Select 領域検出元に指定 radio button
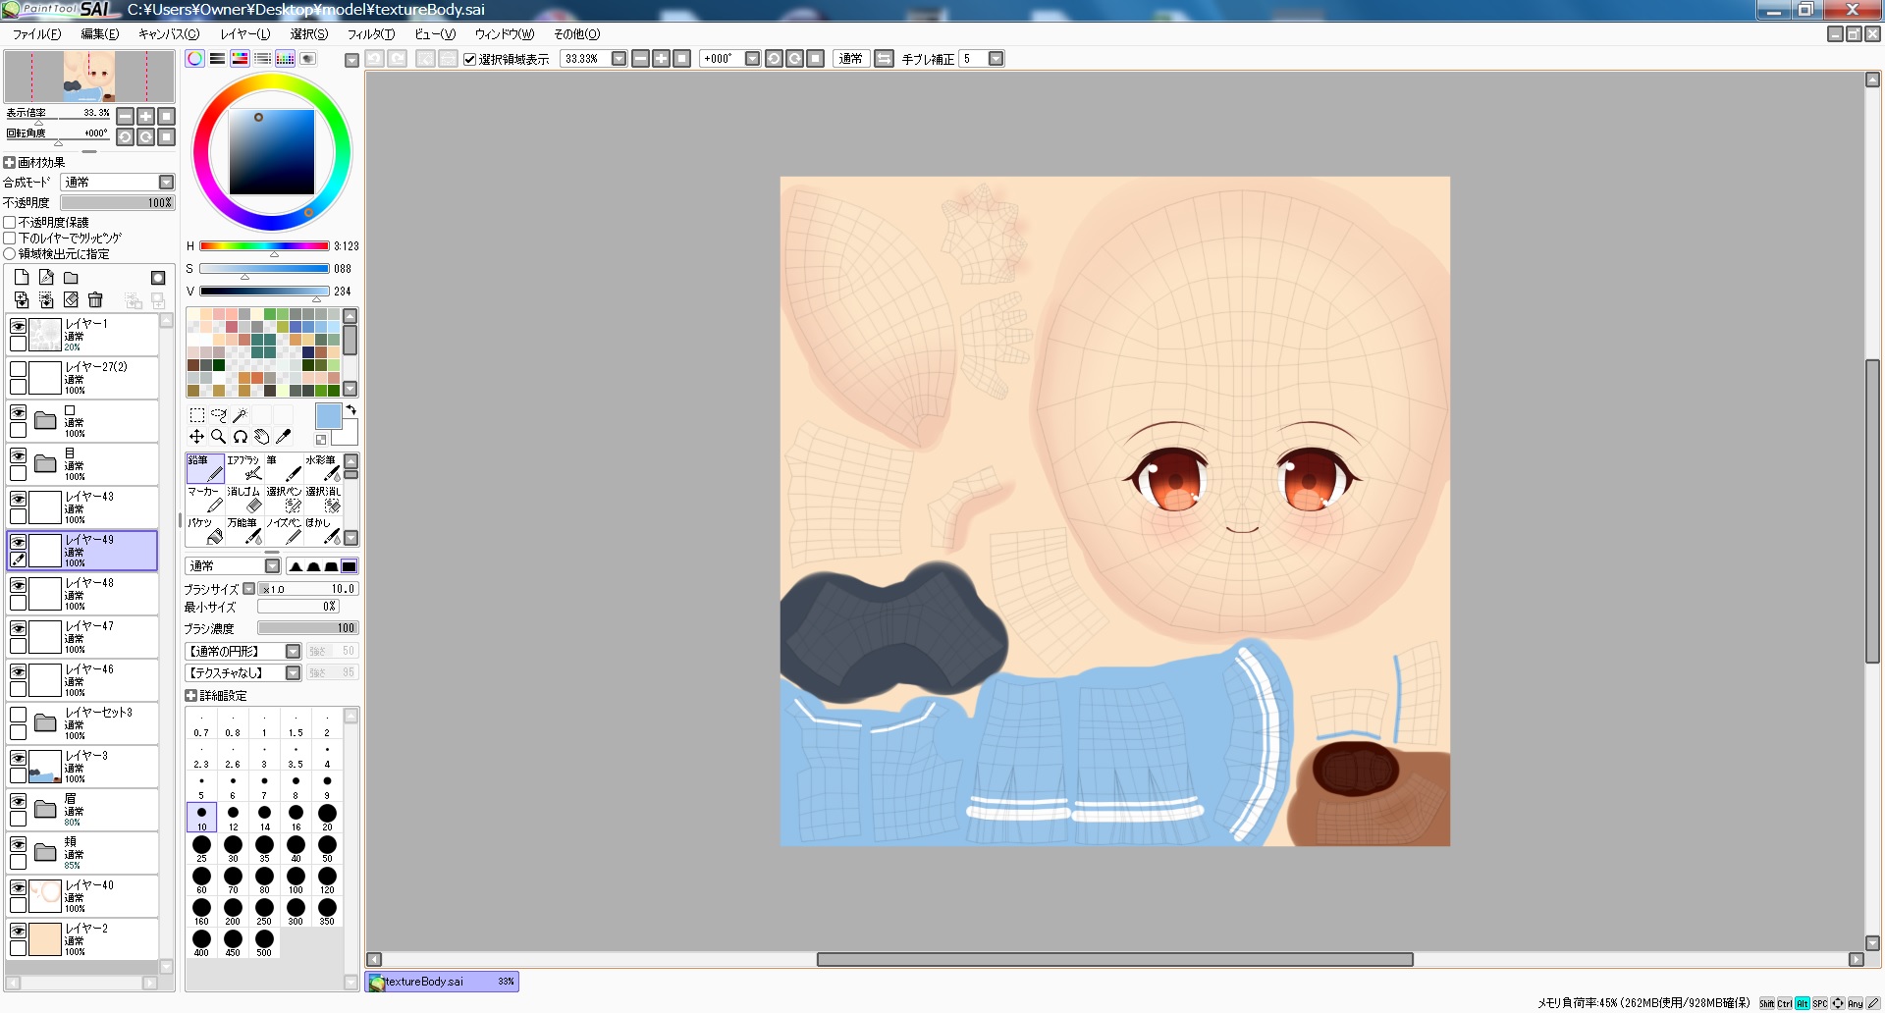1885x1013 pixels. click(x=10, y=254)
